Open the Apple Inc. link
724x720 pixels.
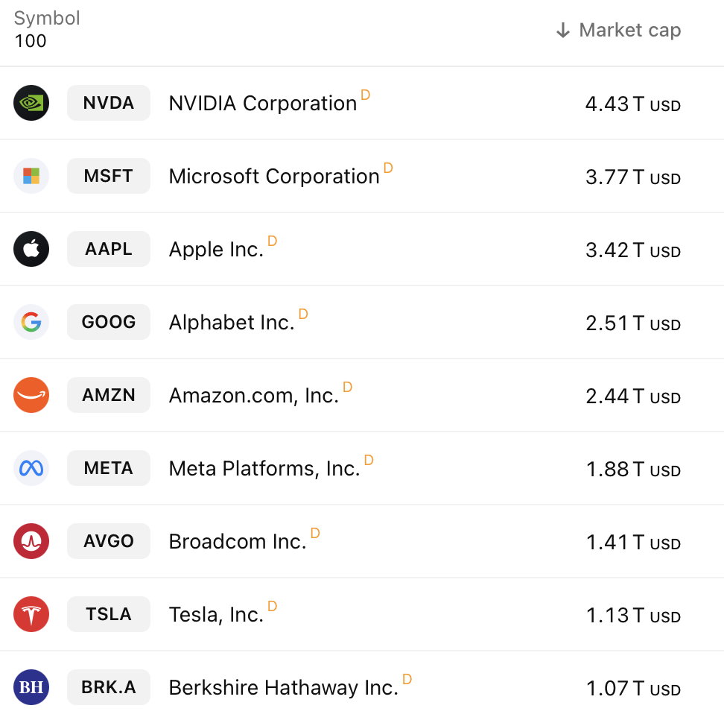(216, 250)
